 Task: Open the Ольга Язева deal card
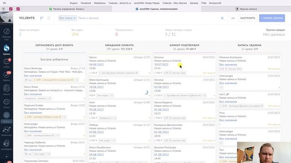point(55,92)
